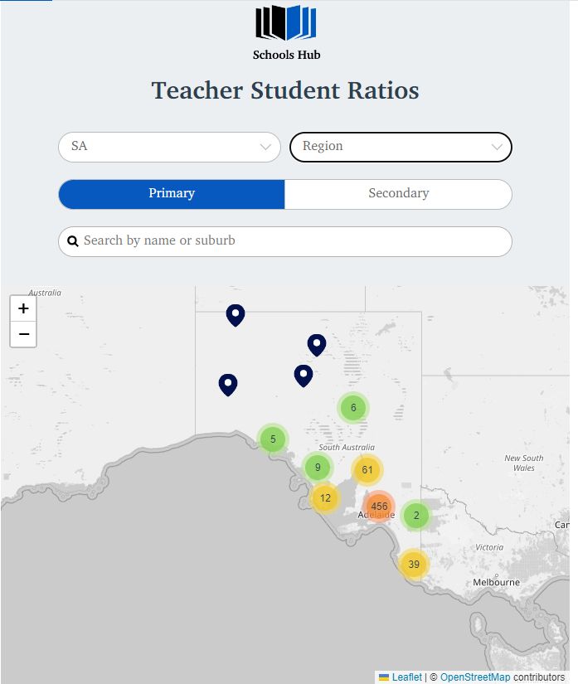Open the OpenStreetMap contributors link
578x684 pixels.
tap(475, 677)
